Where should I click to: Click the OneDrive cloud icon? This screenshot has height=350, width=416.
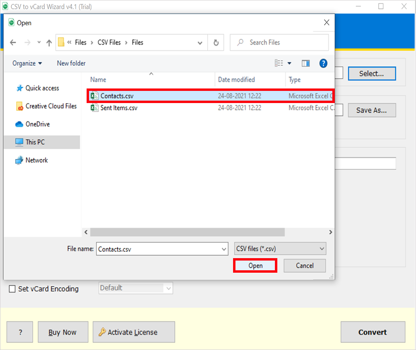(19, 124)
